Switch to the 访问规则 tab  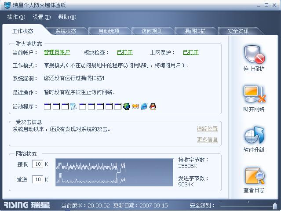coord(152,31)
